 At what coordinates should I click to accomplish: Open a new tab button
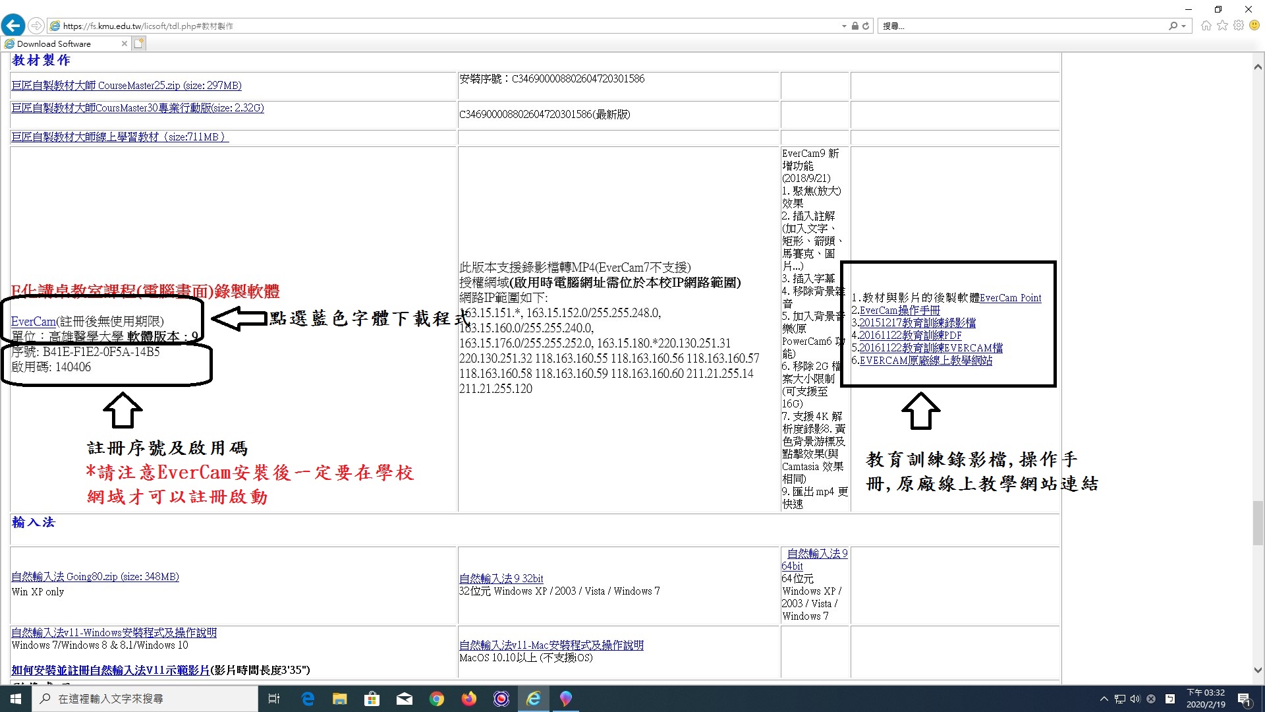(x=138, y=44)
